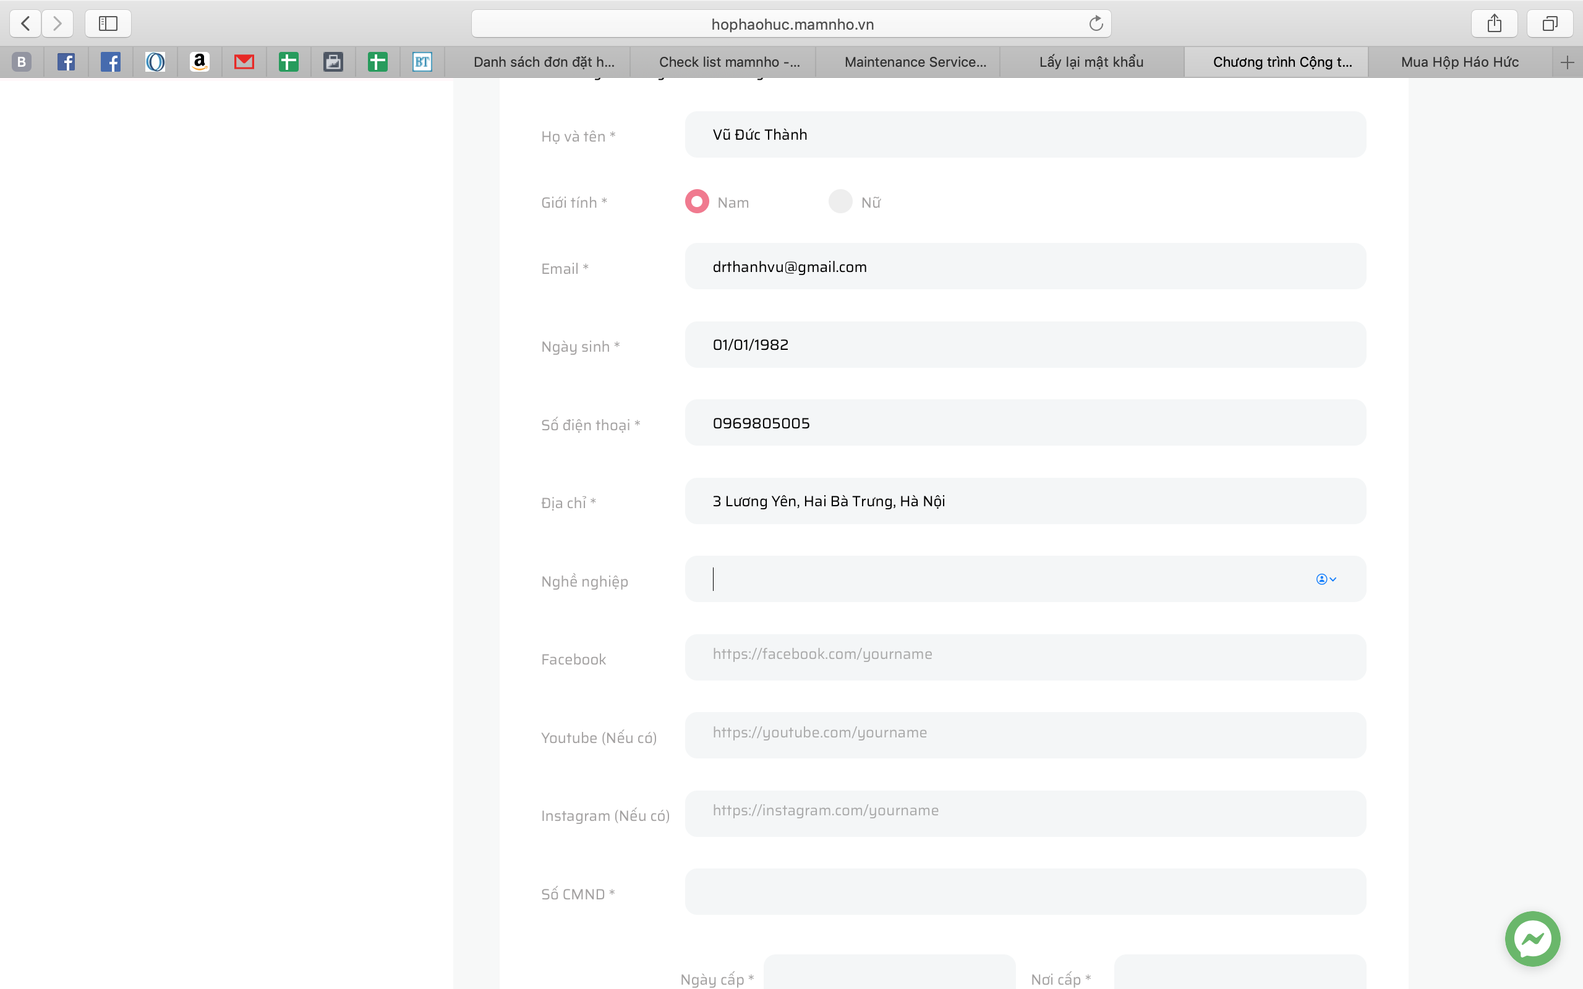Screen dimensions: 1583x989
Task: Open the green plus pinned tab beside BT
Action: (377, 62)
